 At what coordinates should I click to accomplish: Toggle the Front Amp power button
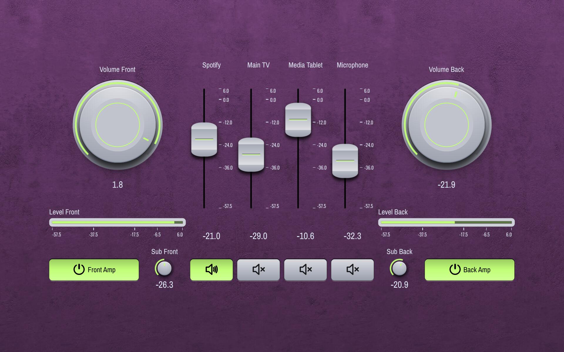(94, 270)
